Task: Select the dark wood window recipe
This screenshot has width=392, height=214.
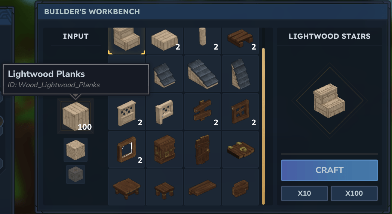Action: pyautogui.click(x=240, y=111)
